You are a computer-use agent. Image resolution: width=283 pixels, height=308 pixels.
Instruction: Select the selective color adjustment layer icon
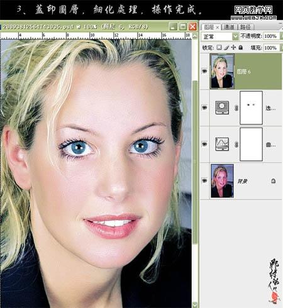click(x=222, y=107)
